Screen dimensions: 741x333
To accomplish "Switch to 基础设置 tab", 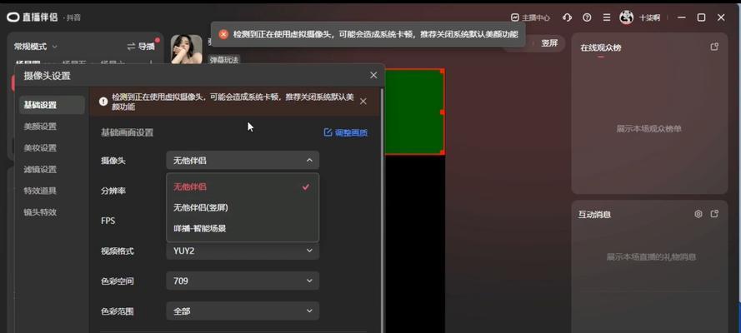I will [52, 105].
